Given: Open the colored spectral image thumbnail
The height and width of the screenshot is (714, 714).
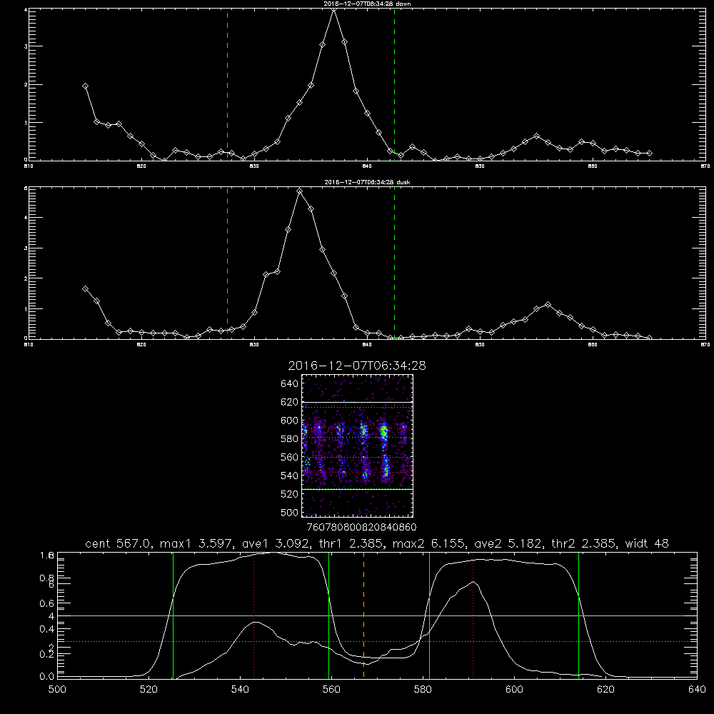Looking at the screenshot, I should click(x=357, y=446).
